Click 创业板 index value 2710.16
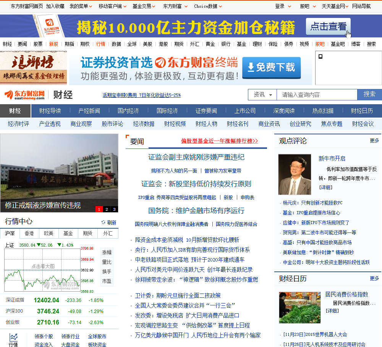 [x=48, y=323]
